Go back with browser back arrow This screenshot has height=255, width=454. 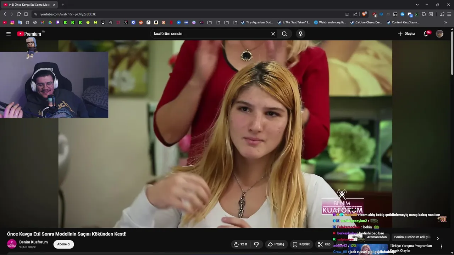point(5,14)
